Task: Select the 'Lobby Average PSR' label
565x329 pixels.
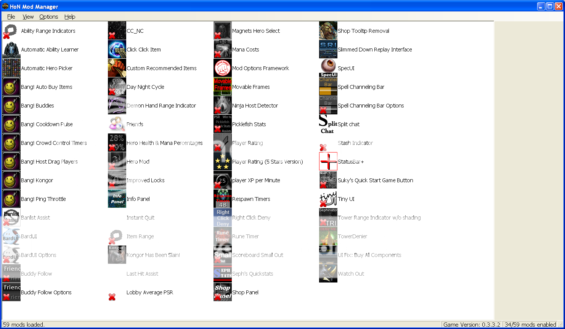Action: click(150, 292)
